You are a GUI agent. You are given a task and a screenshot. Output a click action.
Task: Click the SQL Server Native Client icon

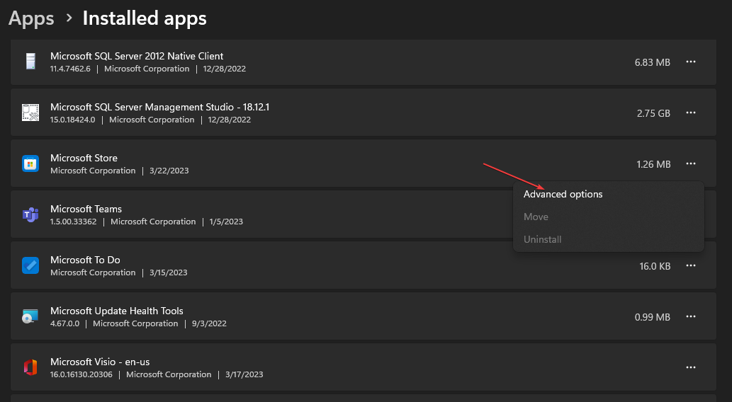30,62
